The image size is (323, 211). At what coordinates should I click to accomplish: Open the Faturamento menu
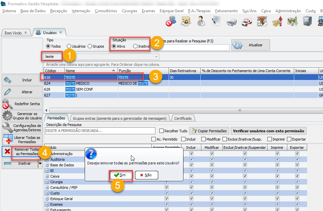(226, 11)
